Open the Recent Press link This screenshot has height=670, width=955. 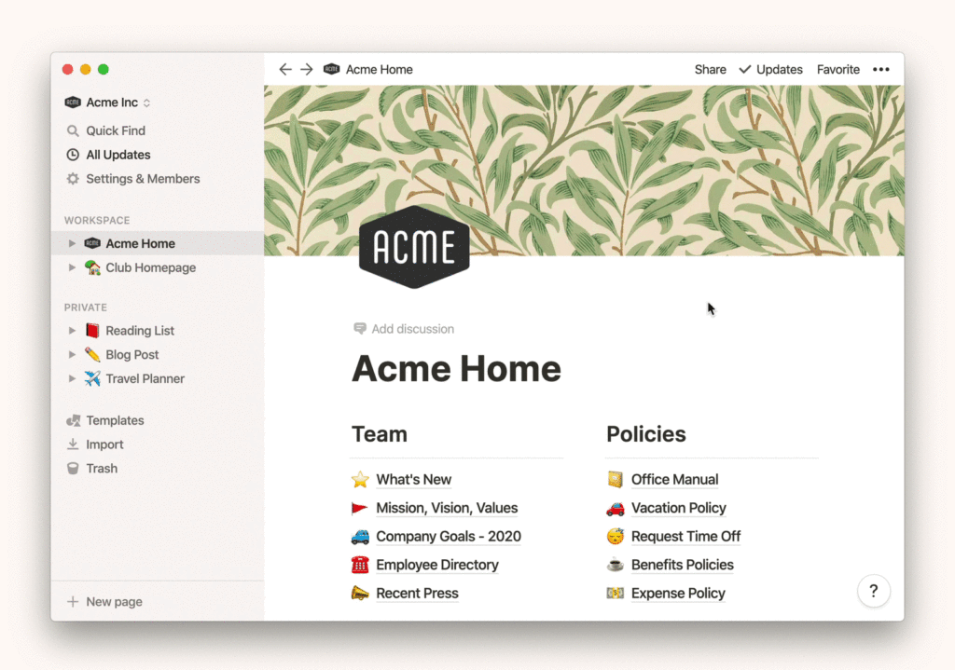pos(417,594)
